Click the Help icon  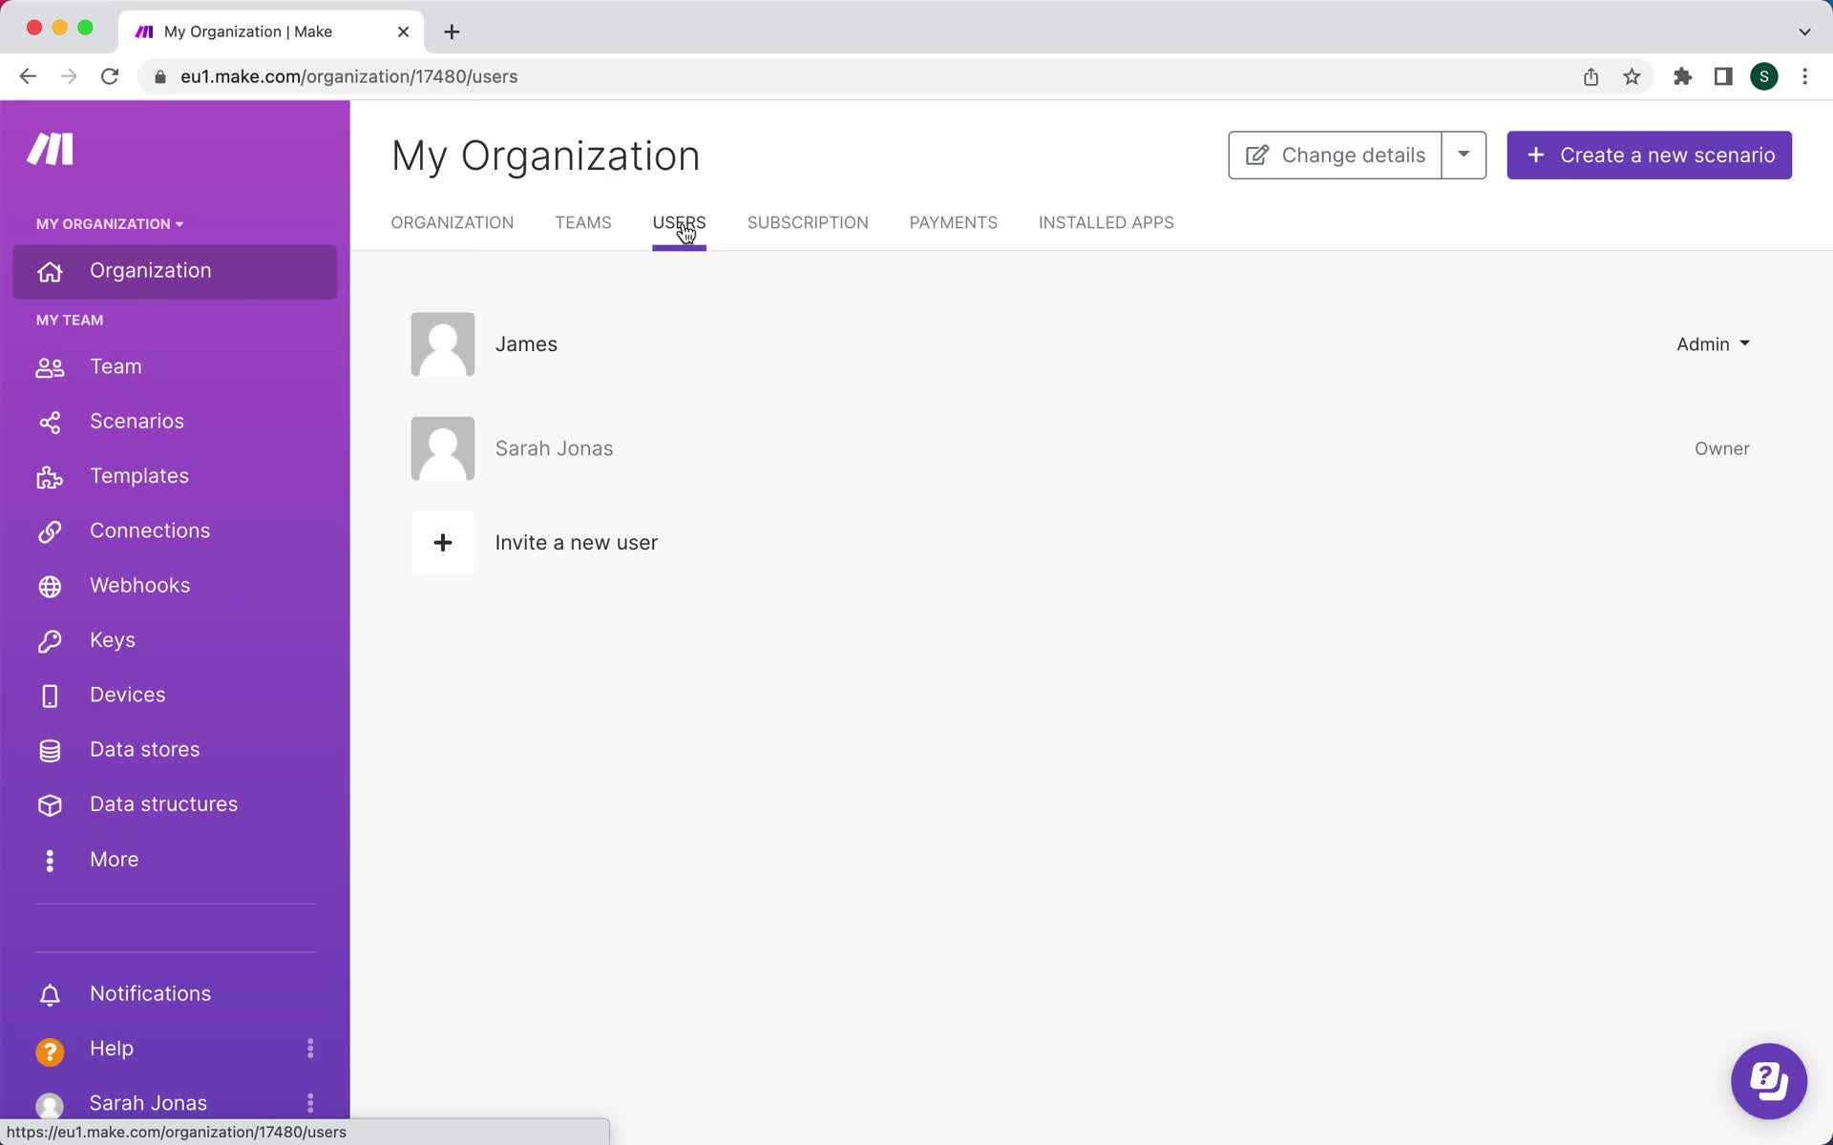click(51, 1050)
